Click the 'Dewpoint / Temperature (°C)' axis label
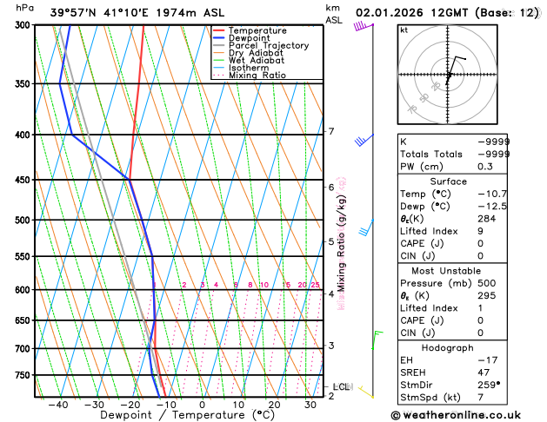Screen dimensions: 547x422 tap(177, 415)
